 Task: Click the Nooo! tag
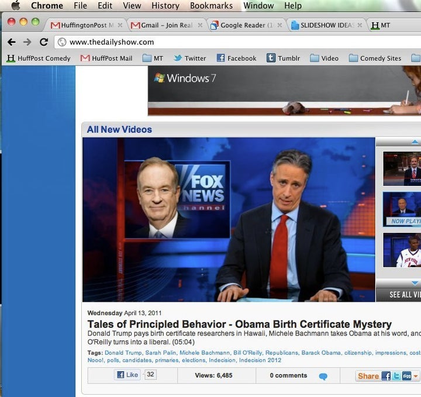pyautogui.click(x=95, y=360)
